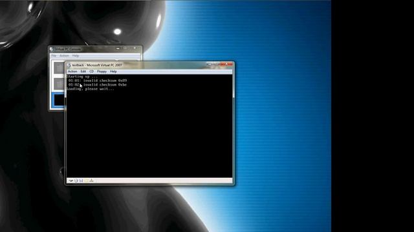Open the CD menu
The image size is (414, 232).
point(92,72)
